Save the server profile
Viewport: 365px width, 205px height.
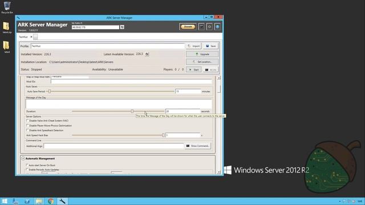click(210, 46)
